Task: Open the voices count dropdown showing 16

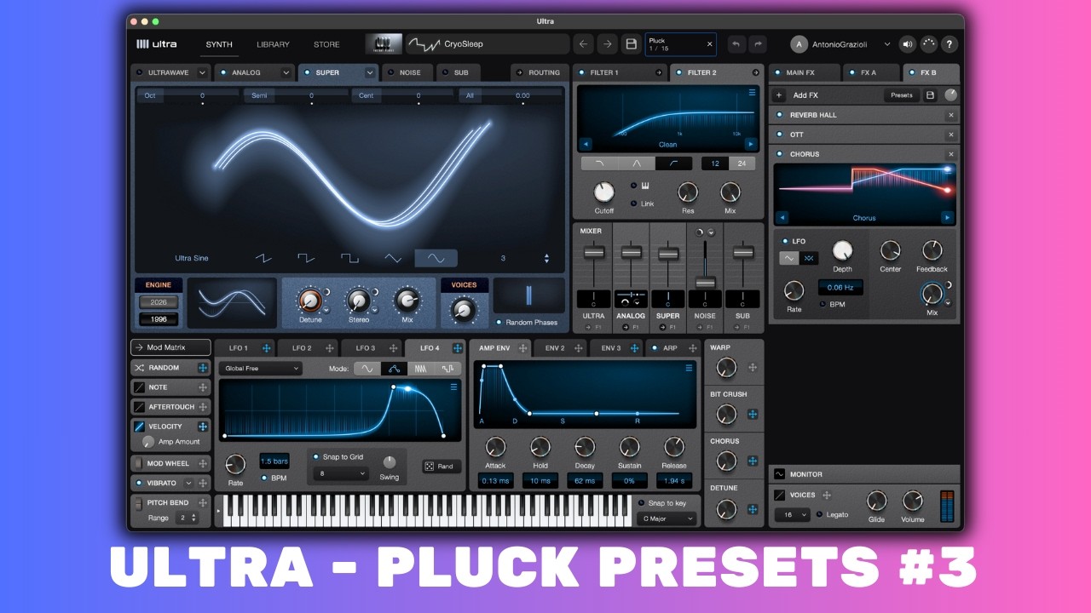Action: pos(792,515)
